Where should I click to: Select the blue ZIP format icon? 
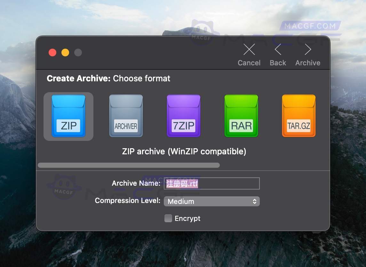tap(68, 116)
